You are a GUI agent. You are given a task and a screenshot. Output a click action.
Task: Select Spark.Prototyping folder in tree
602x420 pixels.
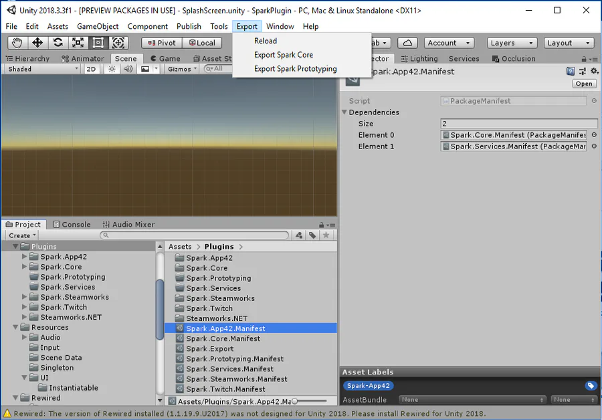72,277
